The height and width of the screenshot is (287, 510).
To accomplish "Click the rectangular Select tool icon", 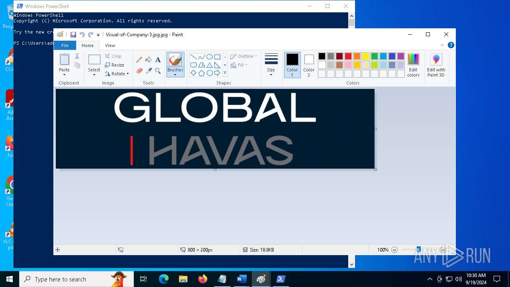I will tap(94, 60).
